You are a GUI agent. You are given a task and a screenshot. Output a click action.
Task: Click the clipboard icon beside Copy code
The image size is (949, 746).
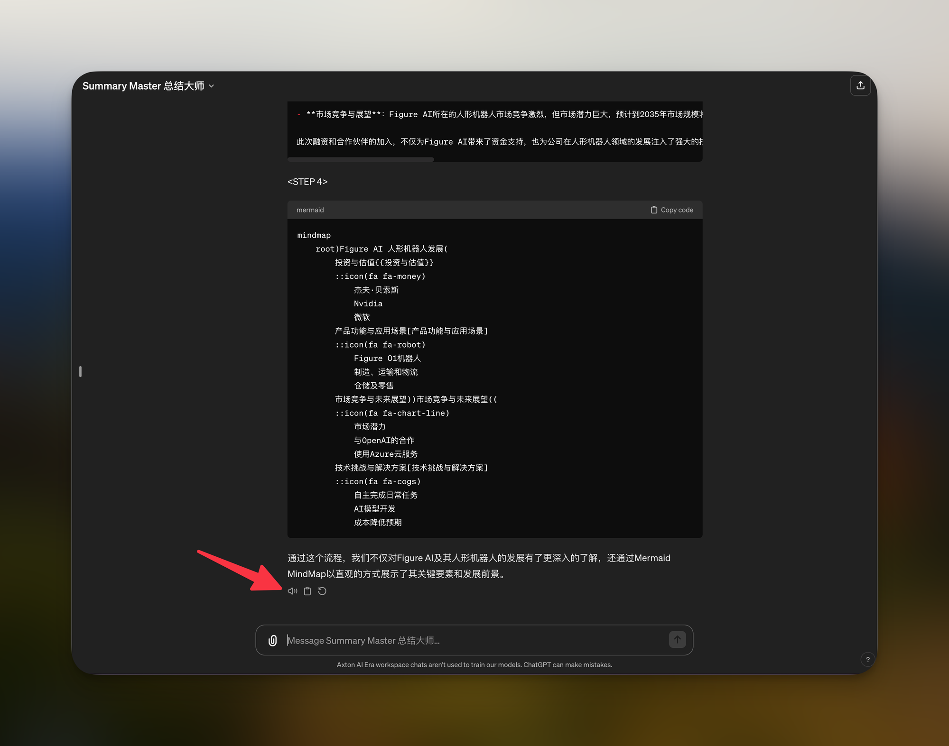pos(654,210)
